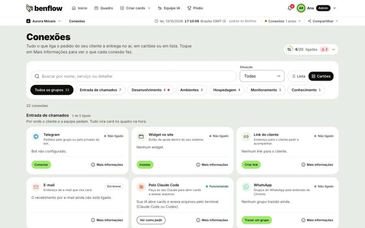This screenshot has width=365, height=228.
Task: Click the 'Nenhum widget.' text
Action: coord(150,147)
